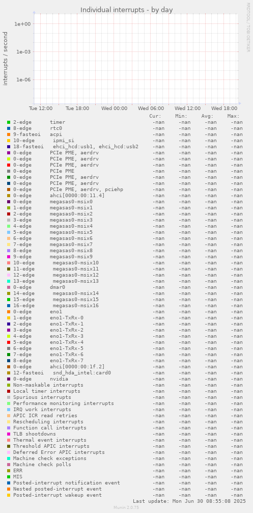Click the purple swatch beside nvidia
The image size is (253, 513).
[9, 379]
